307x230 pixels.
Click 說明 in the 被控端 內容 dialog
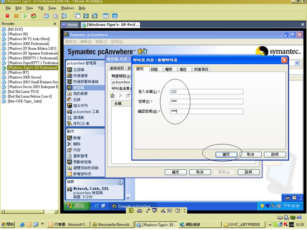tap(248, 172)
